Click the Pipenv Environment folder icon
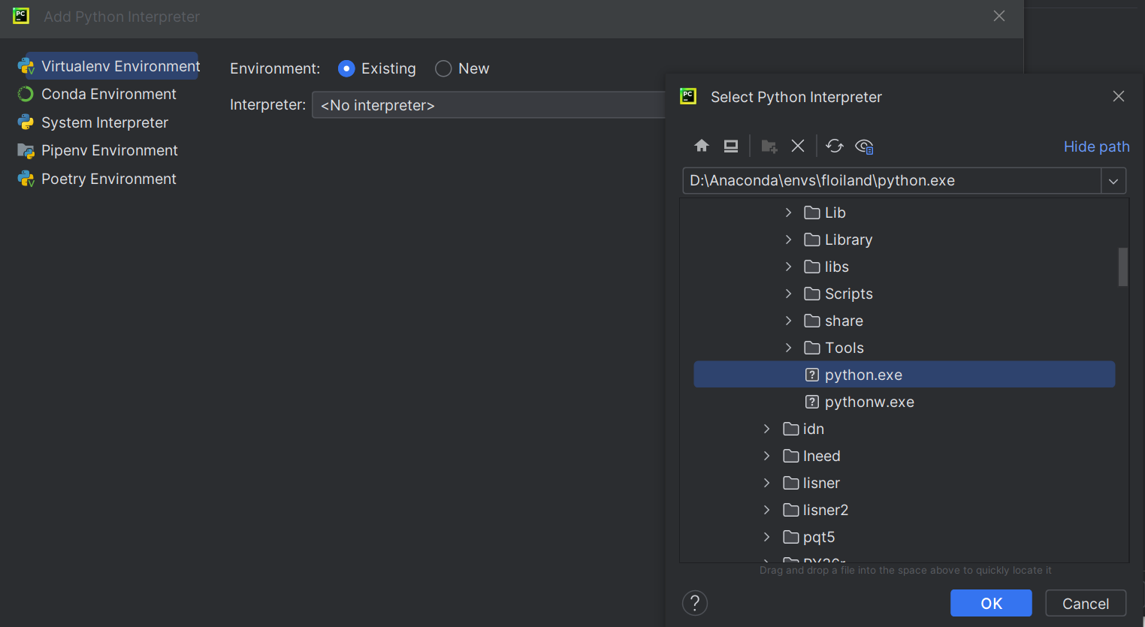 click(x=26, y=151)
